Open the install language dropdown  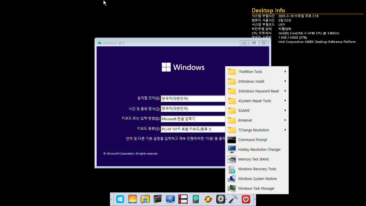tap(193, 98)
